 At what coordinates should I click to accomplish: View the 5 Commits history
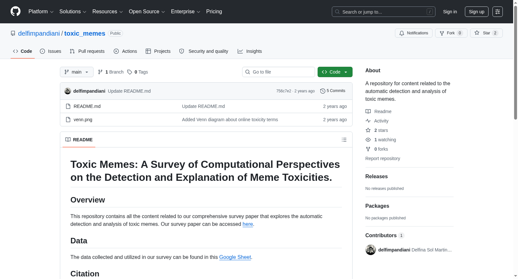tap(332, 91)
